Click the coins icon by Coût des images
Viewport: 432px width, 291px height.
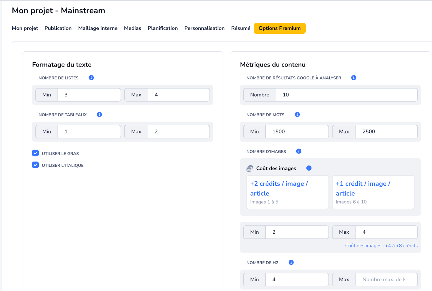(250, 168)
